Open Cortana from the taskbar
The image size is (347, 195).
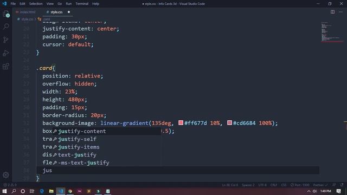click(x=23, y=191)
